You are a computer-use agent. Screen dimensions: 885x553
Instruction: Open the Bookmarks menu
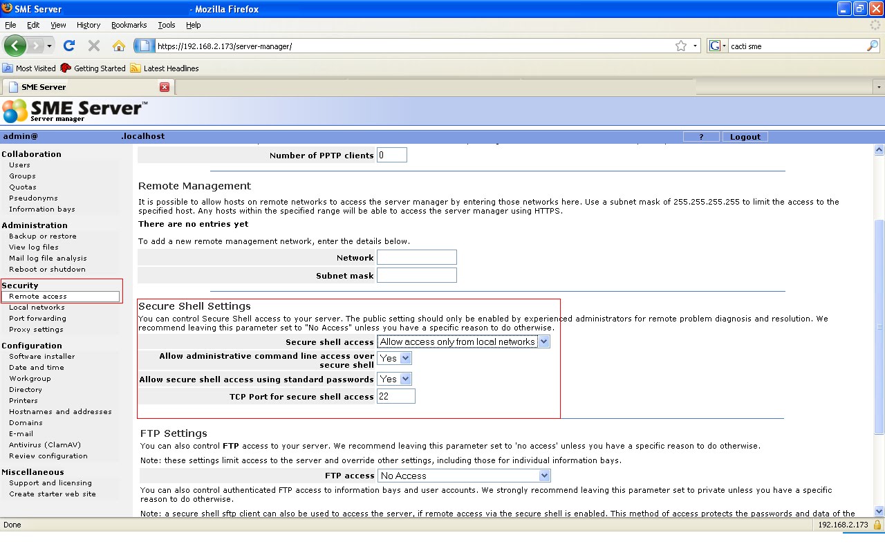(x=129, y=25)
